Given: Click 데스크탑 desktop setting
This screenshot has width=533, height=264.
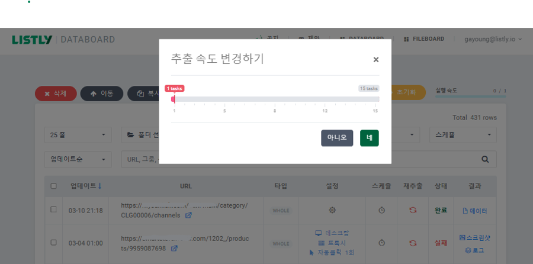Looking at the screenshot, I should (x=332, y=233).
